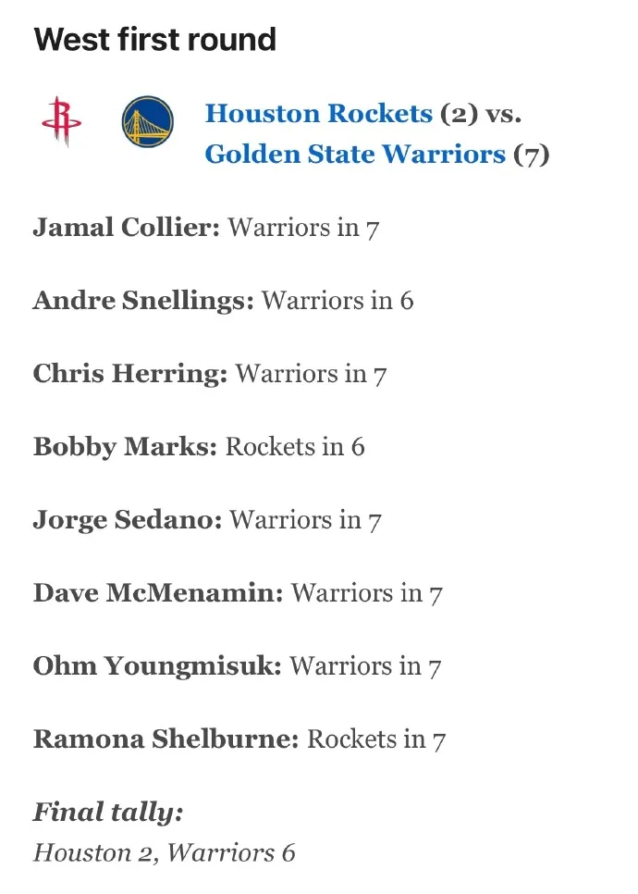Click the Houston 2, Warriors 6 tally text
Image resolution: width=638 pixels, height=894 pixels.
pos(165,853)
